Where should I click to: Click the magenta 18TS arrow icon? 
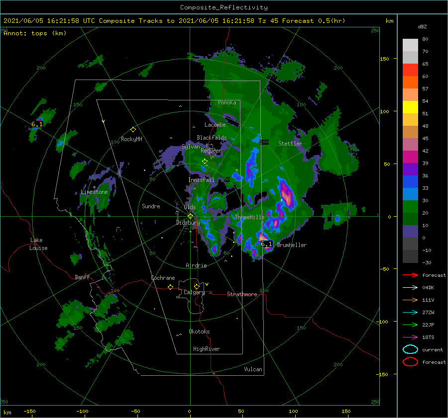click(410, 337)
